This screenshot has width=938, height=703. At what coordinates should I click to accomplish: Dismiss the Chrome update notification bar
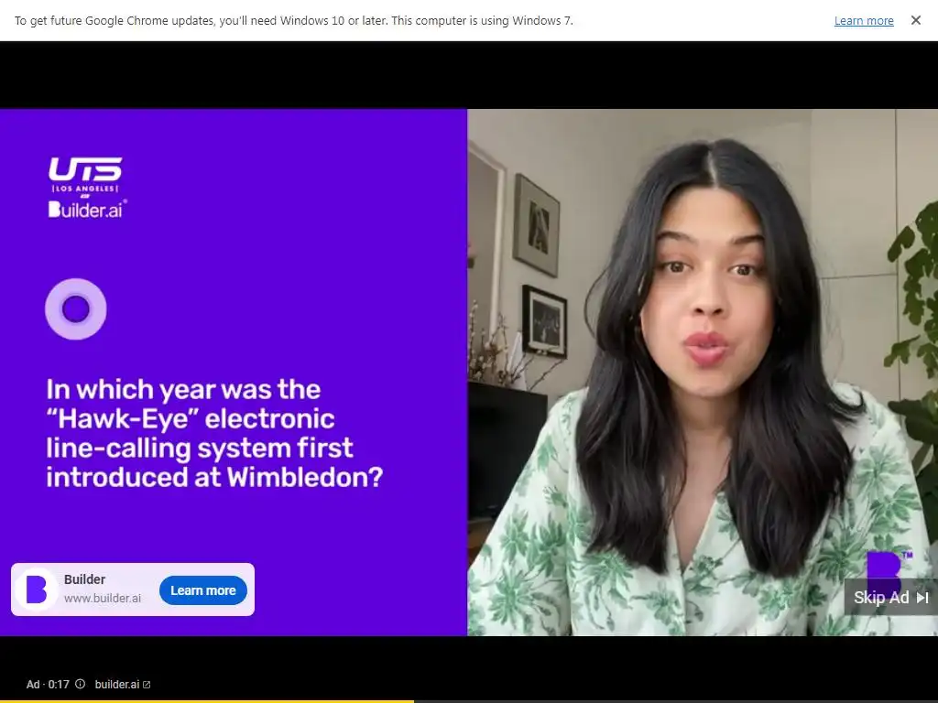915,20
